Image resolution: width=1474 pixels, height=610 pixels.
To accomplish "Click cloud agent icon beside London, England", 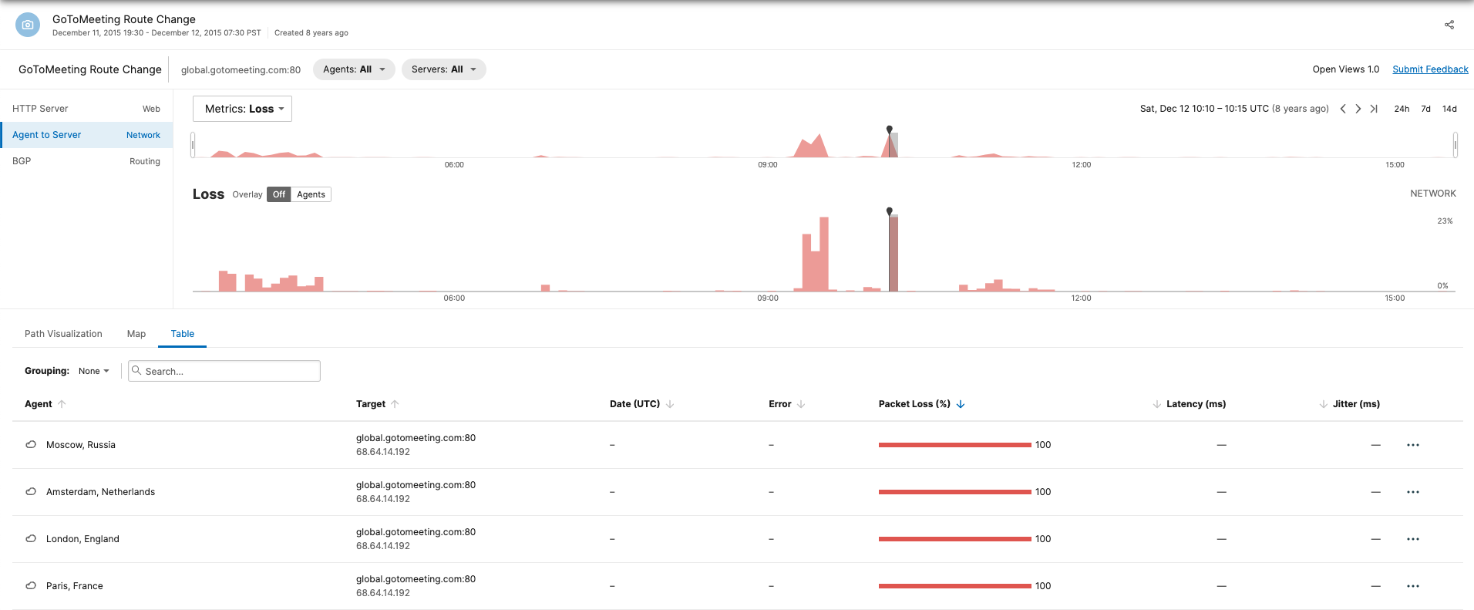I will click(x=31, y=539).
